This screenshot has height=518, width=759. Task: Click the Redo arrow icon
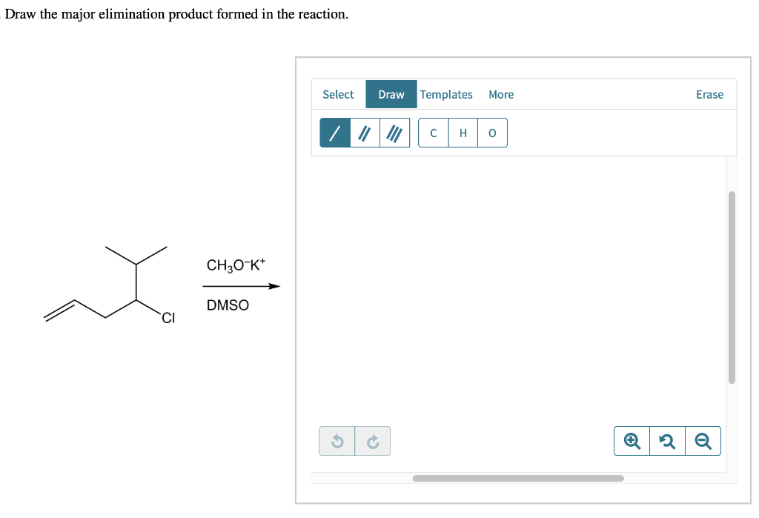tap(373, 440)
